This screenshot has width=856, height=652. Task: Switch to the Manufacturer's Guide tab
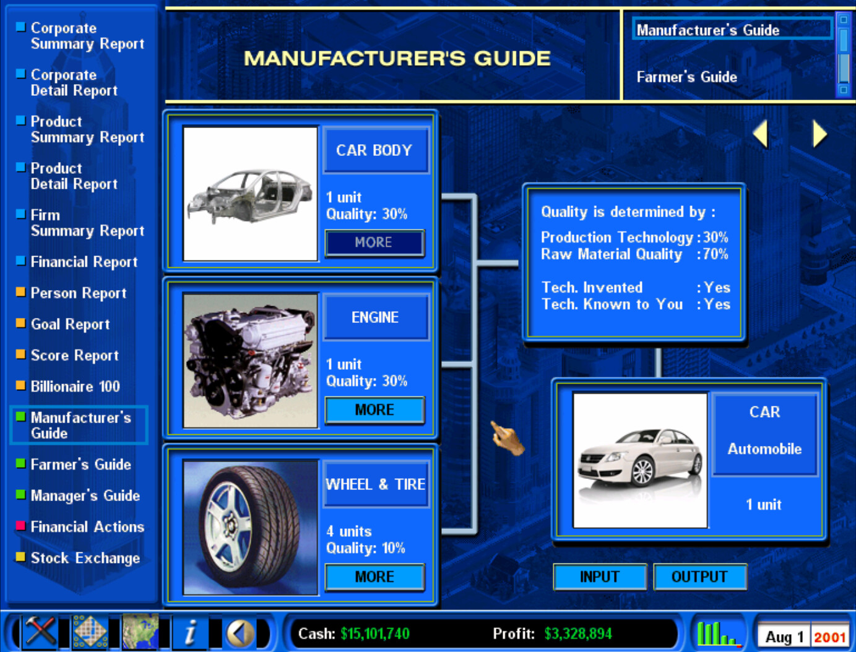(708, 29)
